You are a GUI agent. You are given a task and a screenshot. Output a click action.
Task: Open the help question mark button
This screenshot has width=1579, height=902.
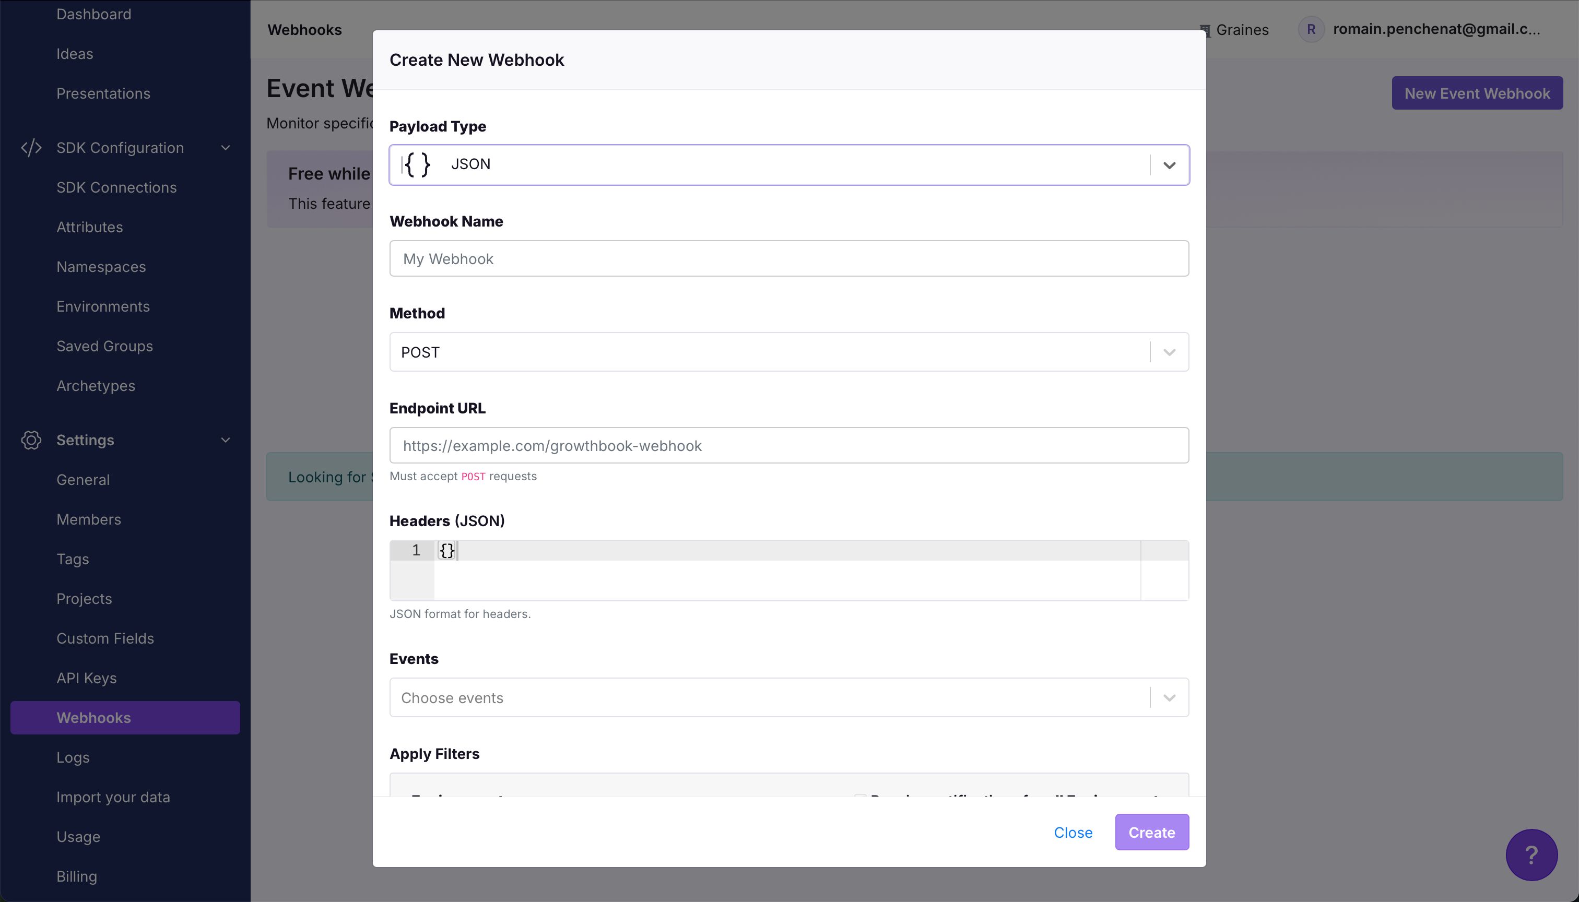pyautogui.click(x=1531, y=855)
